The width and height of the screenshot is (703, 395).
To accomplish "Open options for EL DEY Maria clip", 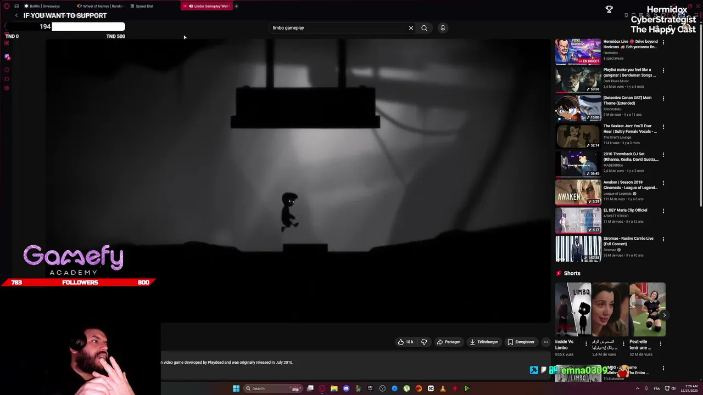I will (663, 211).
